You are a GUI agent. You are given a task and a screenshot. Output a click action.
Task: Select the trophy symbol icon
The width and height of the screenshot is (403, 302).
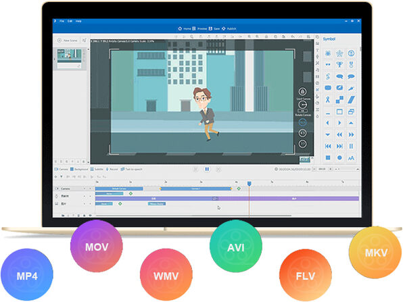(x=339, y=64)
